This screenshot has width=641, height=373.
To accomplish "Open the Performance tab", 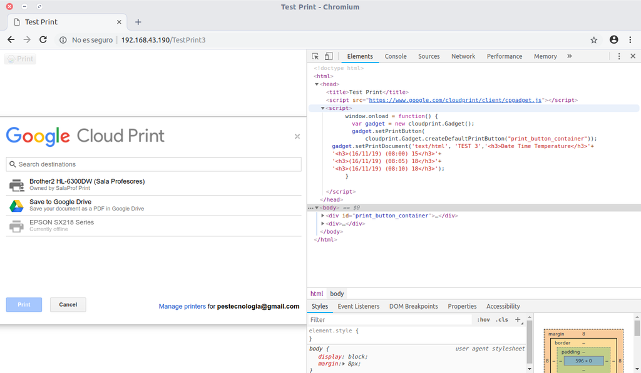I will 504,56.
